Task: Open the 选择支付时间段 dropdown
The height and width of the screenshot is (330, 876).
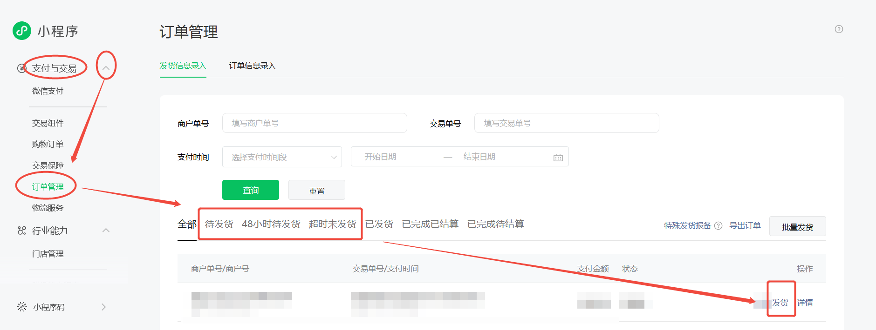Action: 282,157
